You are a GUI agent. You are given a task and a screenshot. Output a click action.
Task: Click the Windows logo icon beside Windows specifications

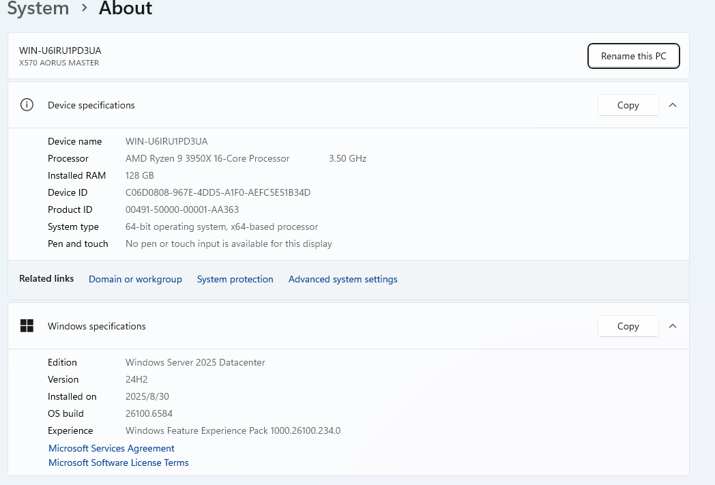point(27,326)
